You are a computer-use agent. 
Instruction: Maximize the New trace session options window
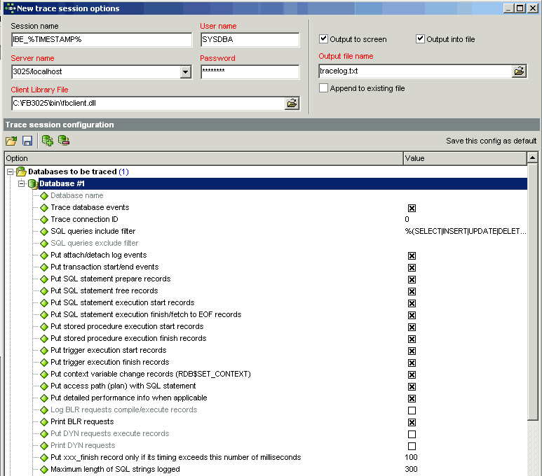[x=520, y=8]
